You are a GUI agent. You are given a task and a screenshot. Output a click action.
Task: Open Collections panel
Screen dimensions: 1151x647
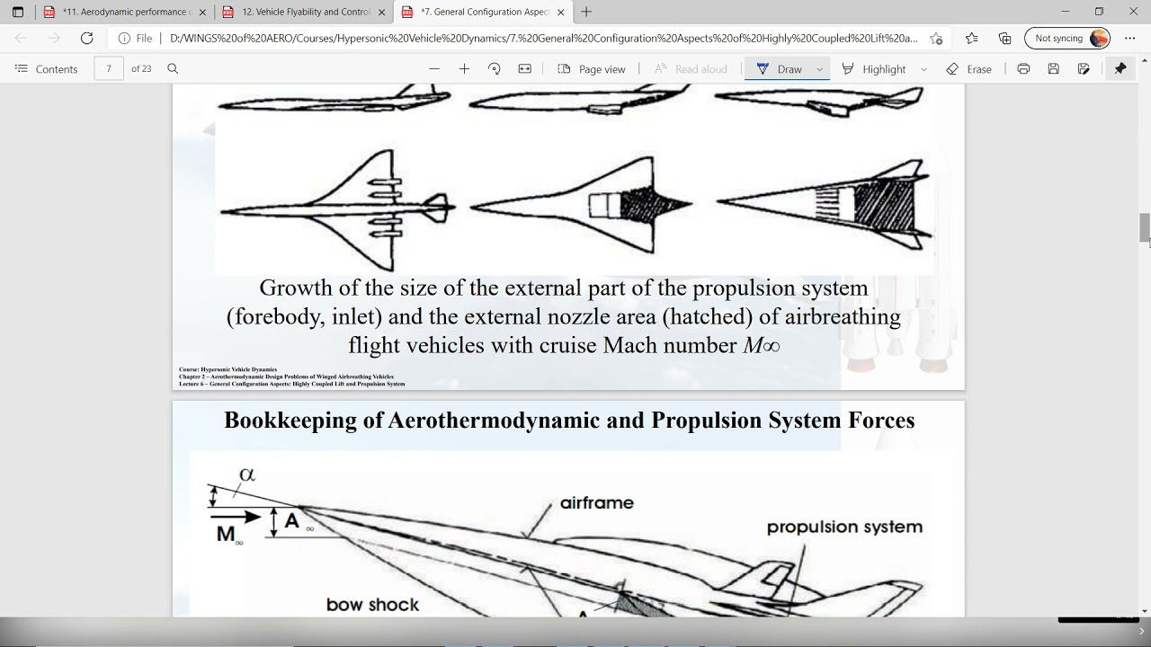pos(1005,39)
